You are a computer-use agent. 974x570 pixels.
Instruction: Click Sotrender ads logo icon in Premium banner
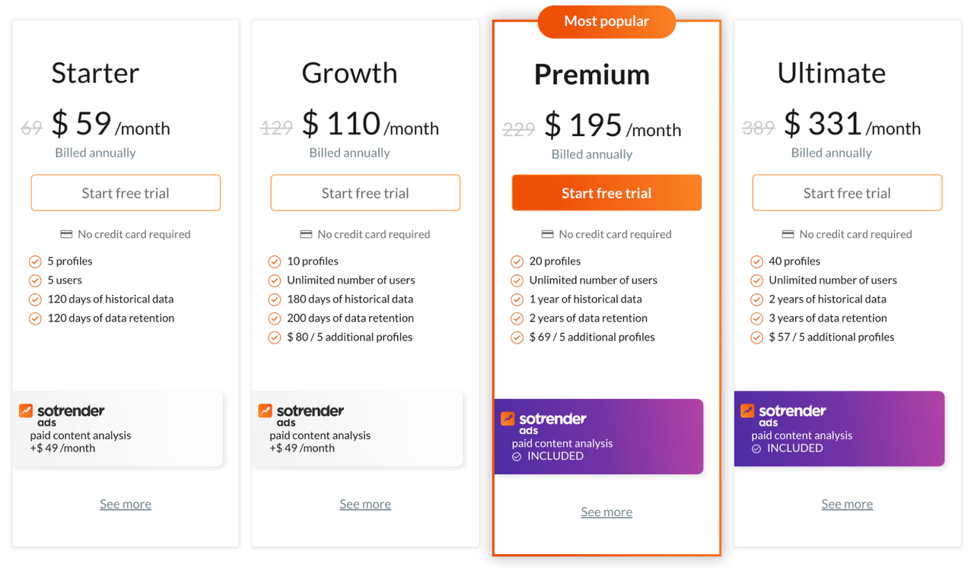click(508, 418)
